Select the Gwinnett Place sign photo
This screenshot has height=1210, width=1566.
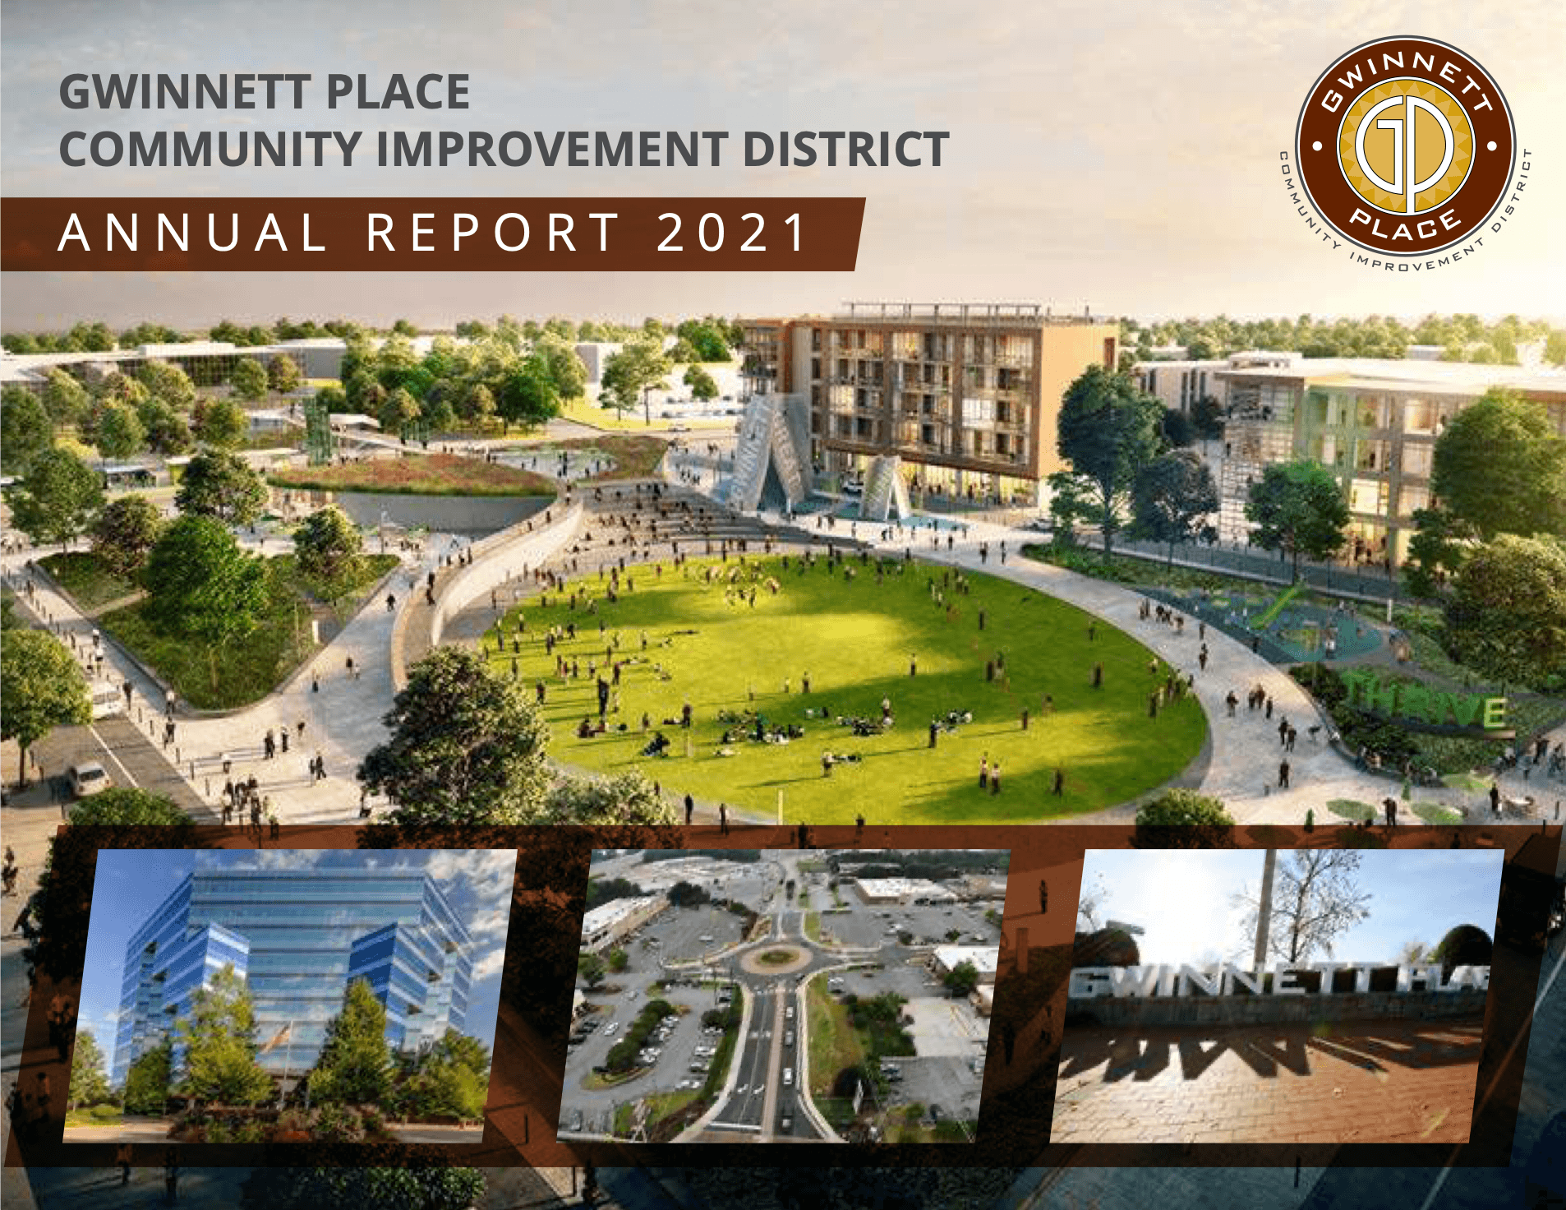click(x=1277, y=995)
